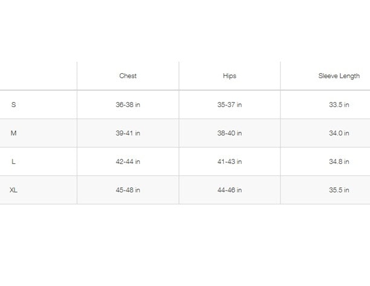Screen dimensions: 370x286
Task: Select the XL size row label
Action: pyautogui.click(x=13, y=190)
